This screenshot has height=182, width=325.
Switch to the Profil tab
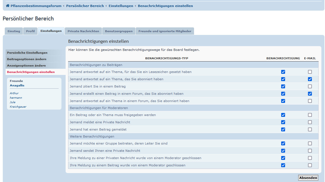point(30,31)
